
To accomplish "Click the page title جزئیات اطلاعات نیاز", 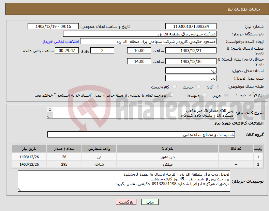I will 244,9.
